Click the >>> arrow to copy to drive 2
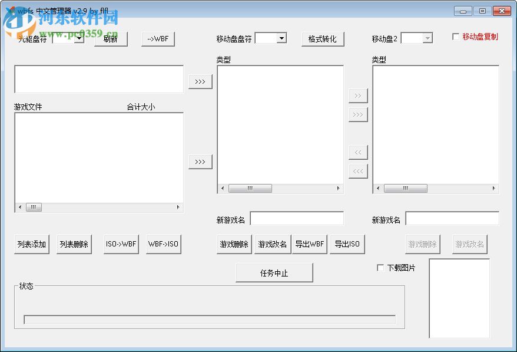517x352 pixels. coord(358,114)
